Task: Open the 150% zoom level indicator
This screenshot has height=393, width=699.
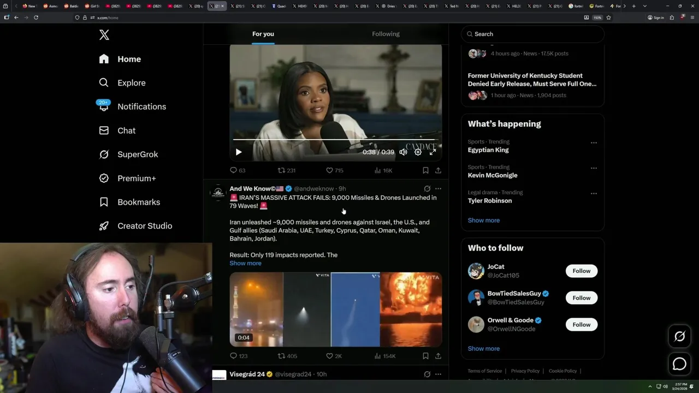Action: [x=597, y=17]
